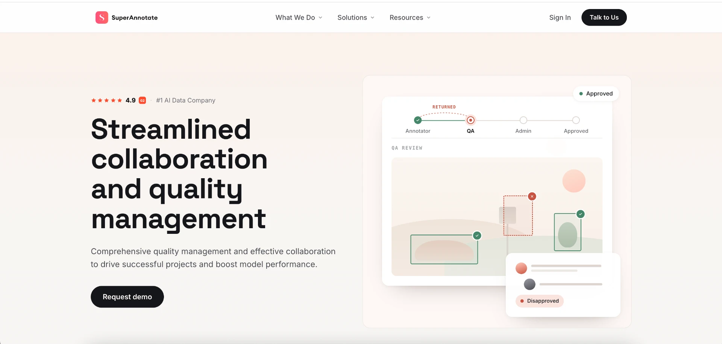The width and height of the screenshot is (722, 344).
Task: Click the gray commenter avatar
Action: [529, 284]
